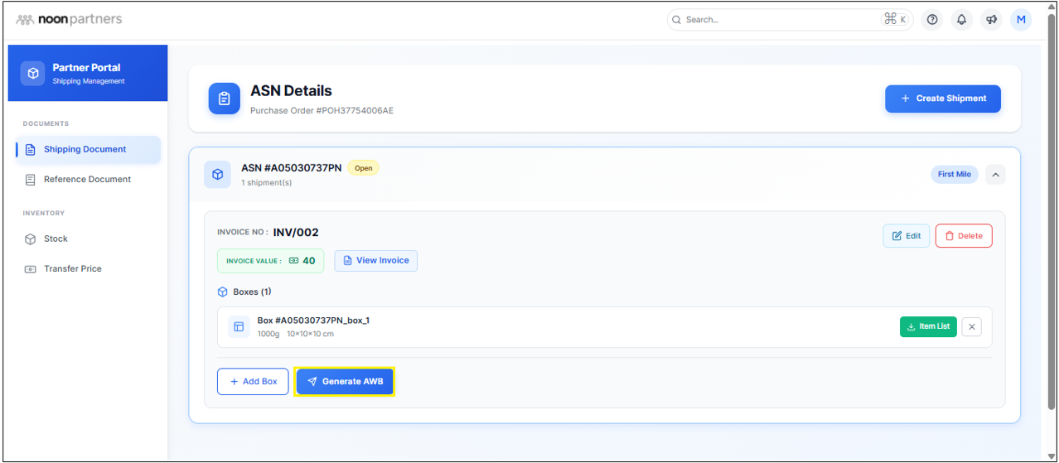Open Shipping Document in sidebar
Screen dimensions: 1059x463
point(85,150)
